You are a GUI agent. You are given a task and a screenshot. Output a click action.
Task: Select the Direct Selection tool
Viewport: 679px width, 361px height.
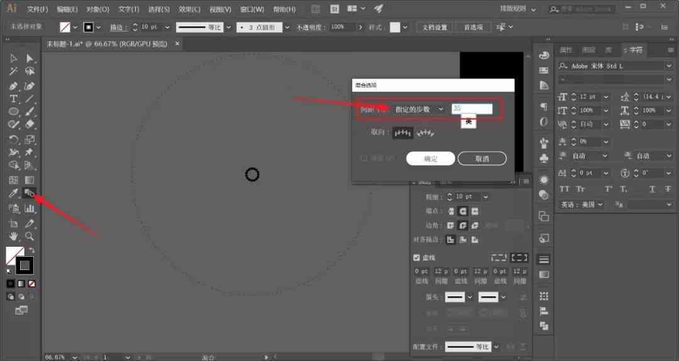pos(30,58)
